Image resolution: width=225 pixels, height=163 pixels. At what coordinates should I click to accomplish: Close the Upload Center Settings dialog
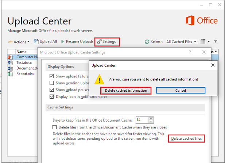pos(204,52)
